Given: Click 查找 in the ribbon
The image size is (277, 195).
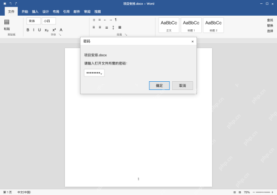Looking at the screenshot, I should pyautogui.click(x=270, y=20).
